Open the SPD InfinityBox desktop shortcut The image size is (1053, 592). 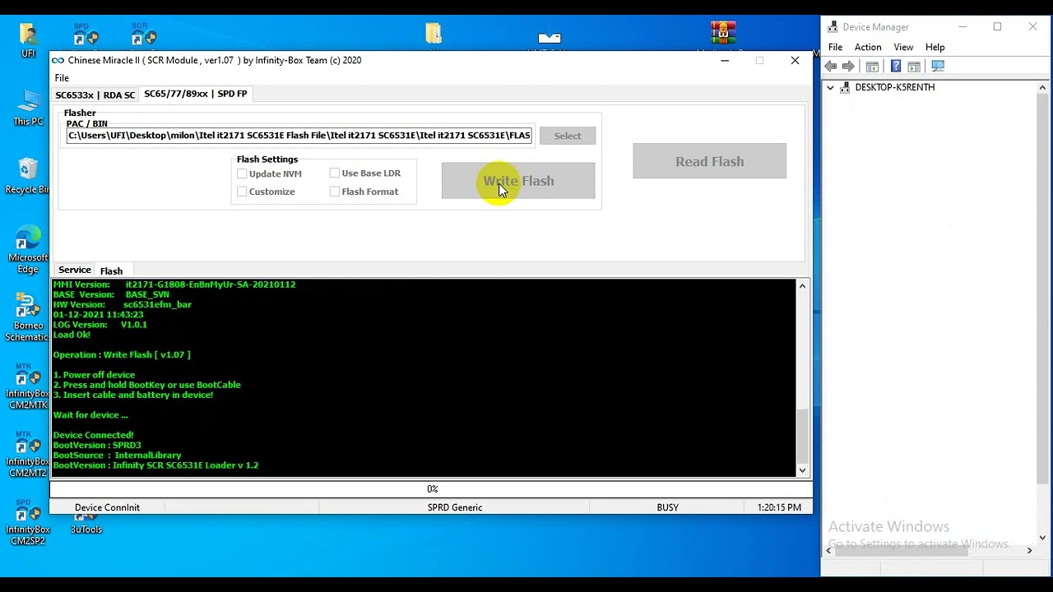coord(86,35)
